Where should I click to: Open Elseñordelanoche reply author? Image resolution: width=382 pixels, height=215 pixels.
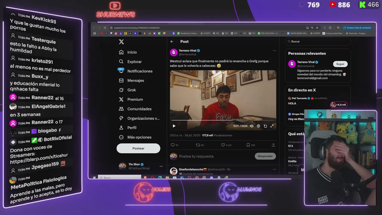point(191,169)
